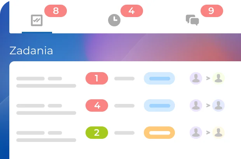Click blue status pill in first task row
Image resolution: width=241 pixels, height=159 pixels.
[x=159, y=78]
